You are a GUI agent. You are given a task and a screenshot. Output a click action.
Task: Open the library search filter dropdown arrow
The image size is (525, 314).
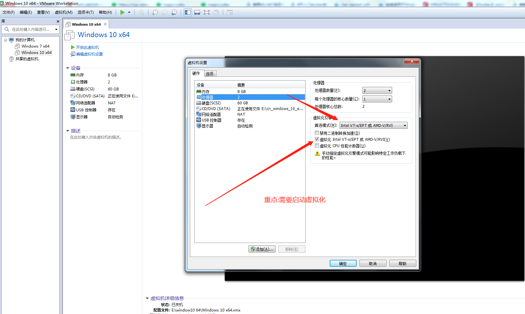[56, 29]
